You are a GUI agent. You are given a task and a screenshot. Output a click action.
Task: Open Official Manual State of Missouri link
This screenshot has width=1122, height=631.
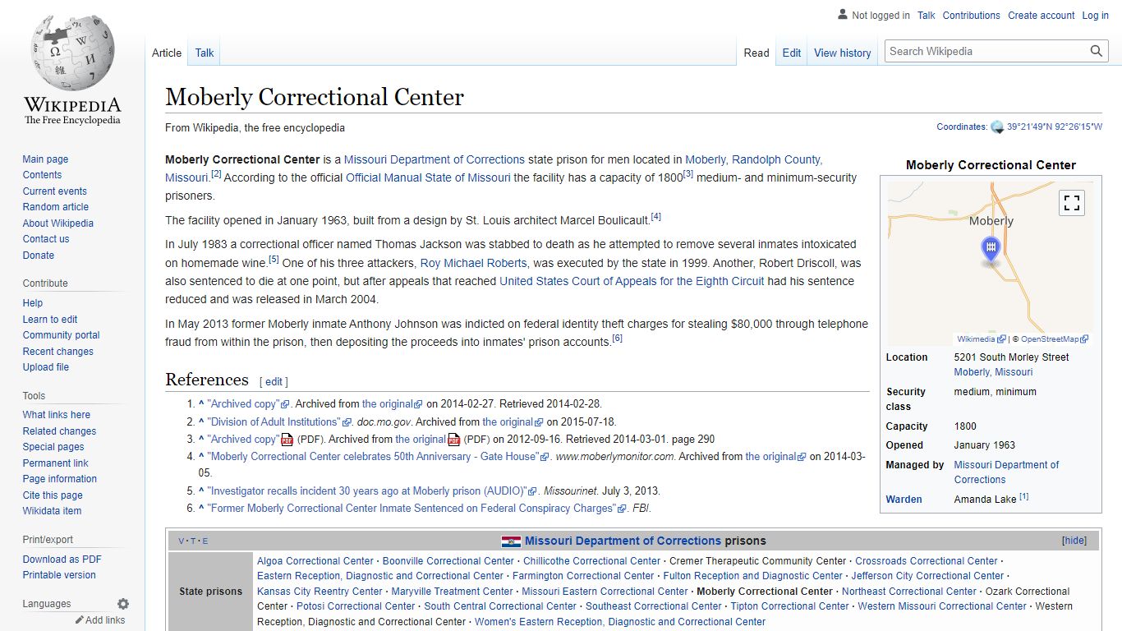(428, 177)
